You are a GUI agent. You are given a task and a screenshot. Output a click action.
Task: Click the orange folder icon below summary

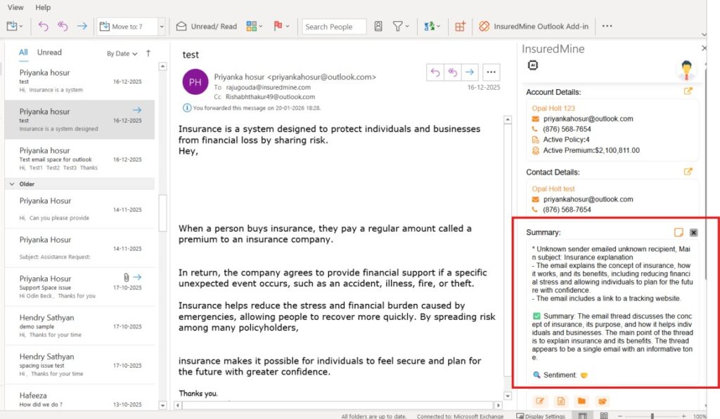click(x=581, y=401)
